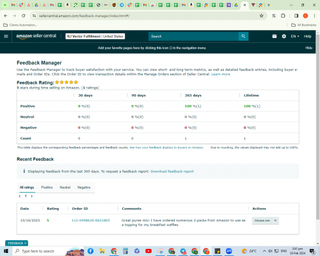Expand the Choose one actions dropdown
Viewport: 320px width, 256px height.
tap(265, 220)
